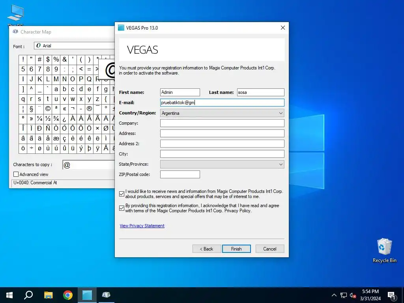
Task: Open This PC desktop icon
Action: (x=15, y=15)
